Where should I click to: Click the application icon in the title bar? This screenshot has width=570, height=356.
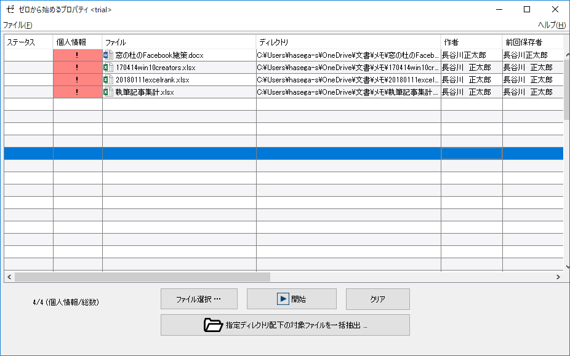tap(9, 9)
